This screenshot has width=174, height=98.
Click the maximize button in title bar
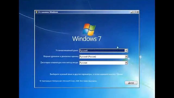(x=134, y=12)
